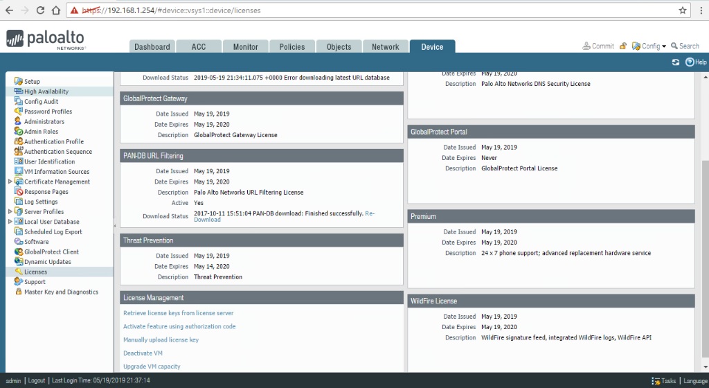709x388 pixels.
Task: Click the Local User Database icon
Action: point(18,222)
